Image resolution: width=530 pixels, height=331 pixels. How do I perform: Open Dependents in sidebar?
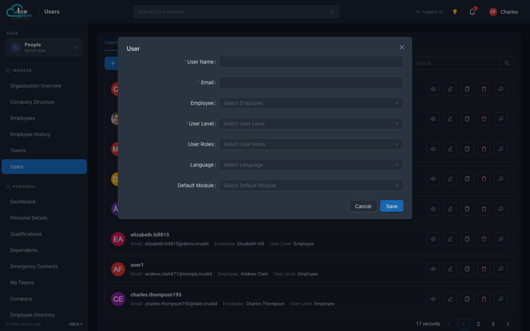coord(44,250)
